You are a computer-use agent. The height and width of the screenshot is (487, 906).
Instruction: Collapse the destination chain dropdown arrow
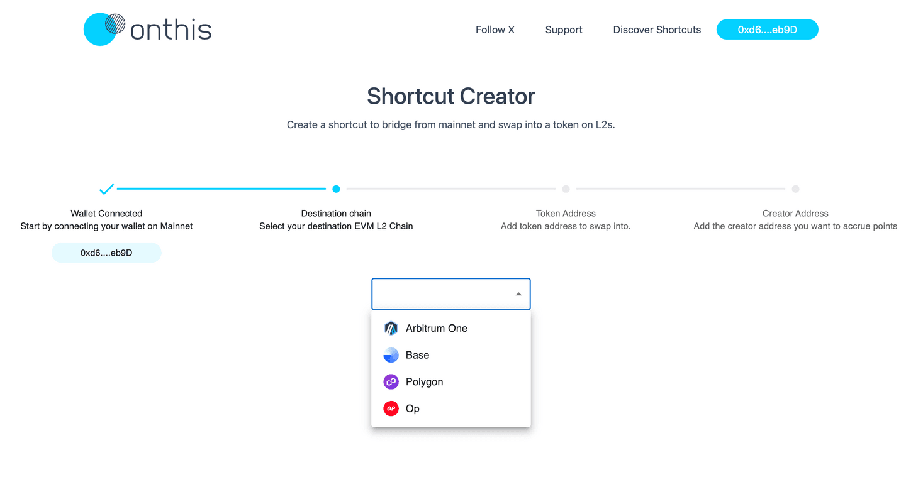(518, 294)
